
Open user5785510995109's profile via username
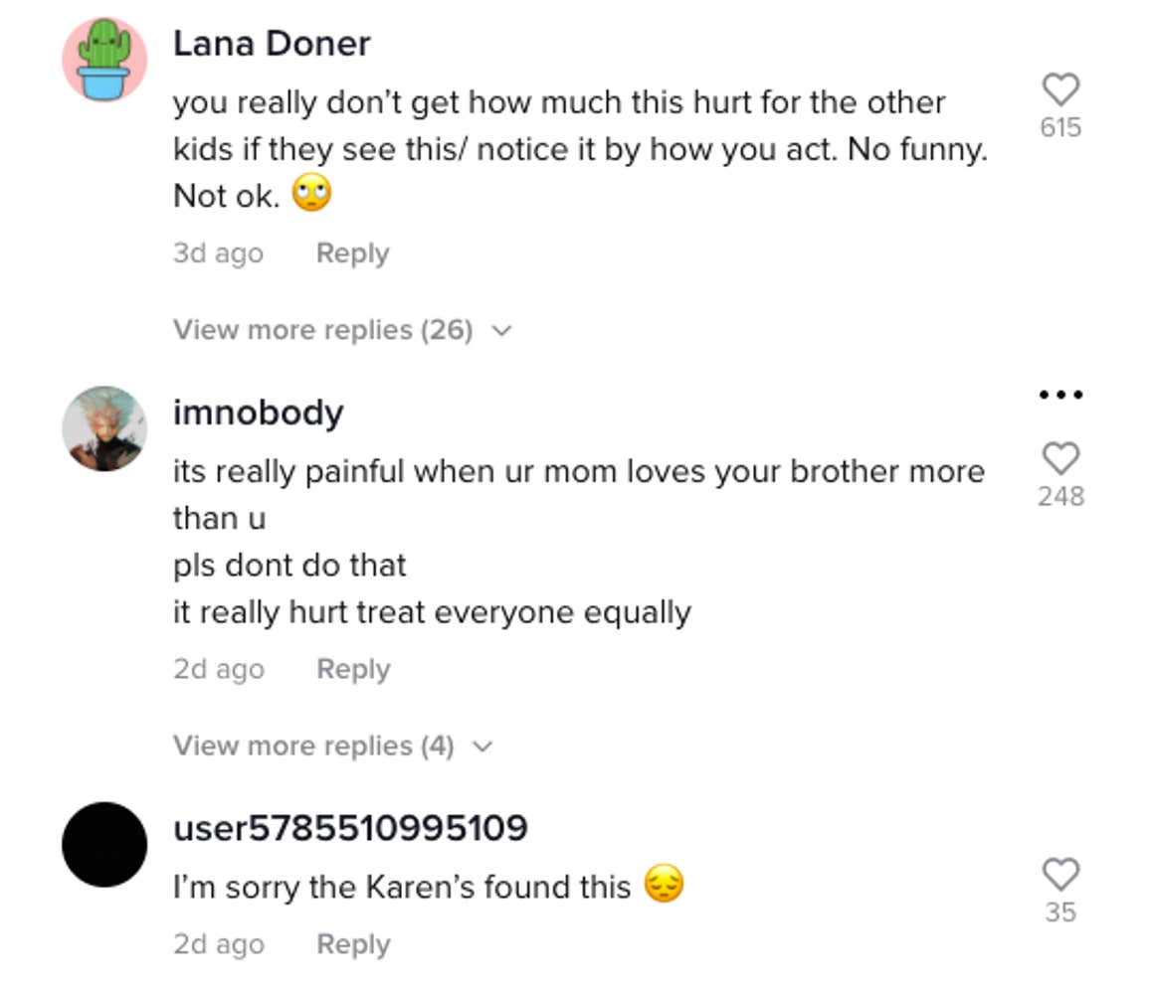click(350, 828)
